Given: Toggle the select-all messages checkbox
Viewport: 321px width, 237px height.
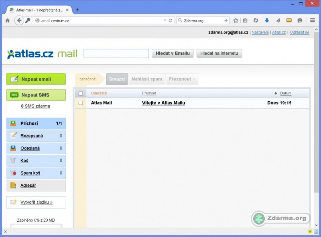Looking at the screenshot, I should [x=81, y=94].
